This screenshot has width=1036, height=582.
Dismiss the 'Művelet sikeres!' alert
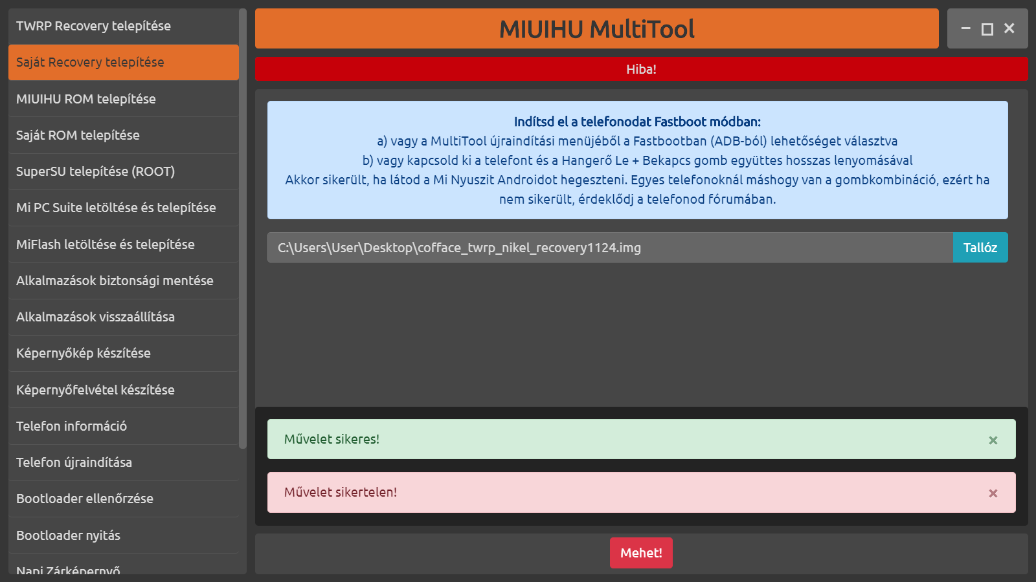[993, 440]
